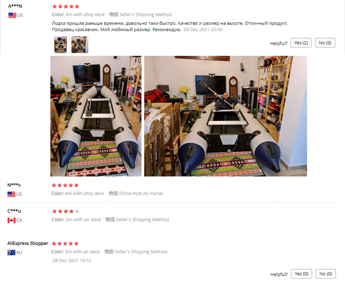Open the first small review photo thumbnail
Viewport: 345px width, 284px height.
(60, 44)
